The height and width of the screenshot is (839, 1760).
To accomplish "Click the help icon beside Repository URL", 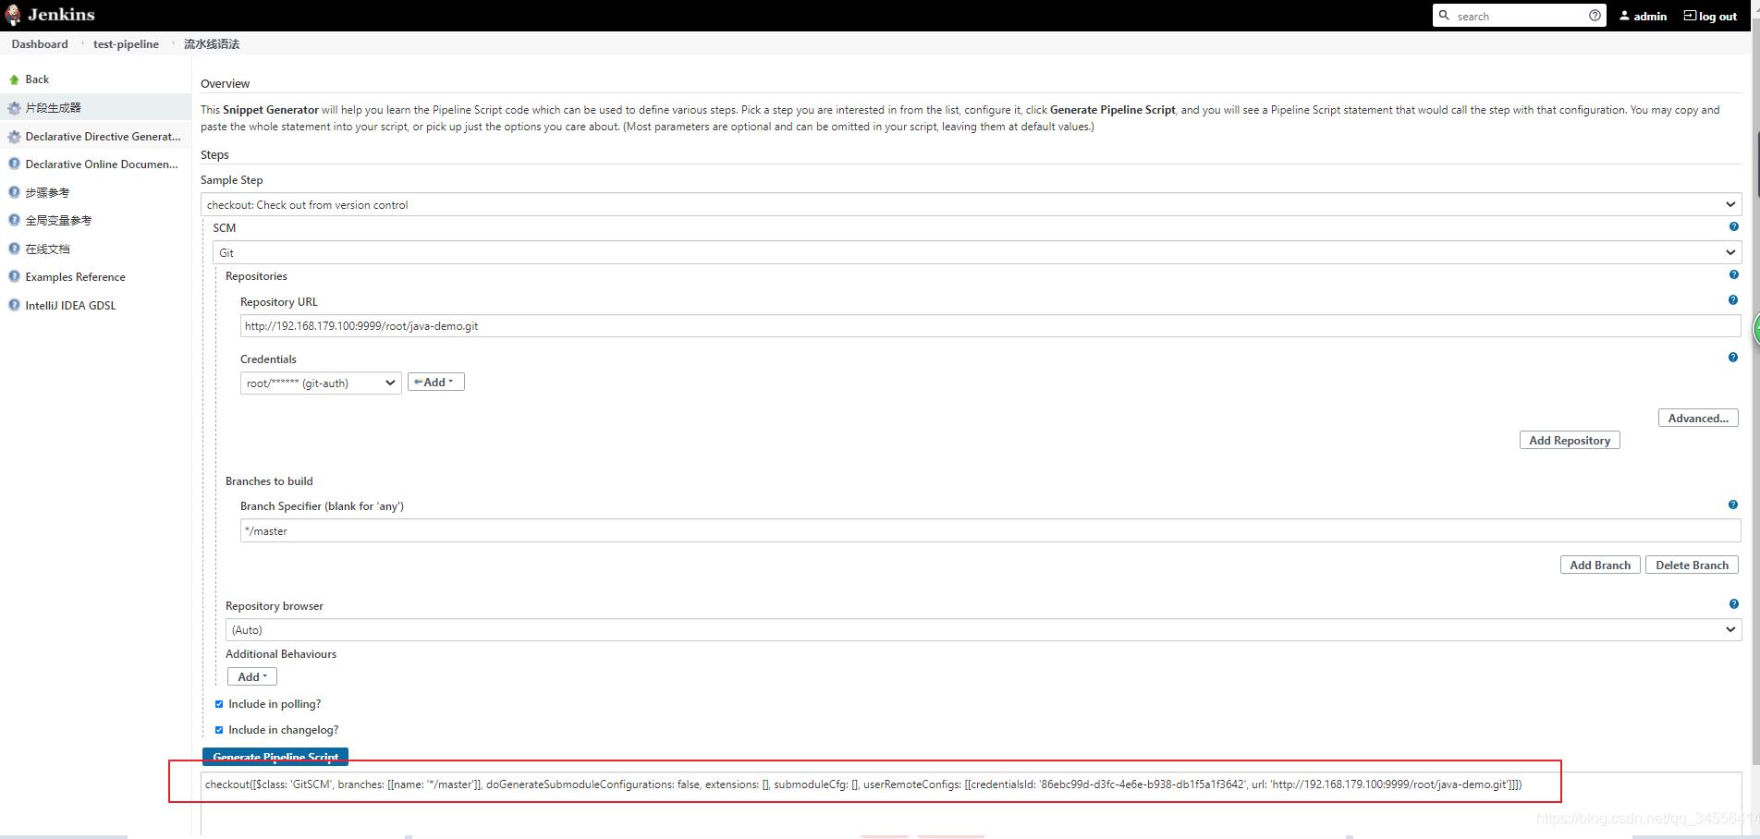I will pyautogui.click(x=1732, y=299).
